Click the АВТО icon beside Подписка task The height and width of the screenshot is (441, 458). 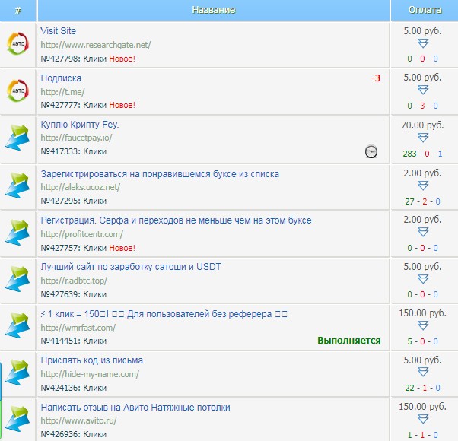[x=17, y=91]
